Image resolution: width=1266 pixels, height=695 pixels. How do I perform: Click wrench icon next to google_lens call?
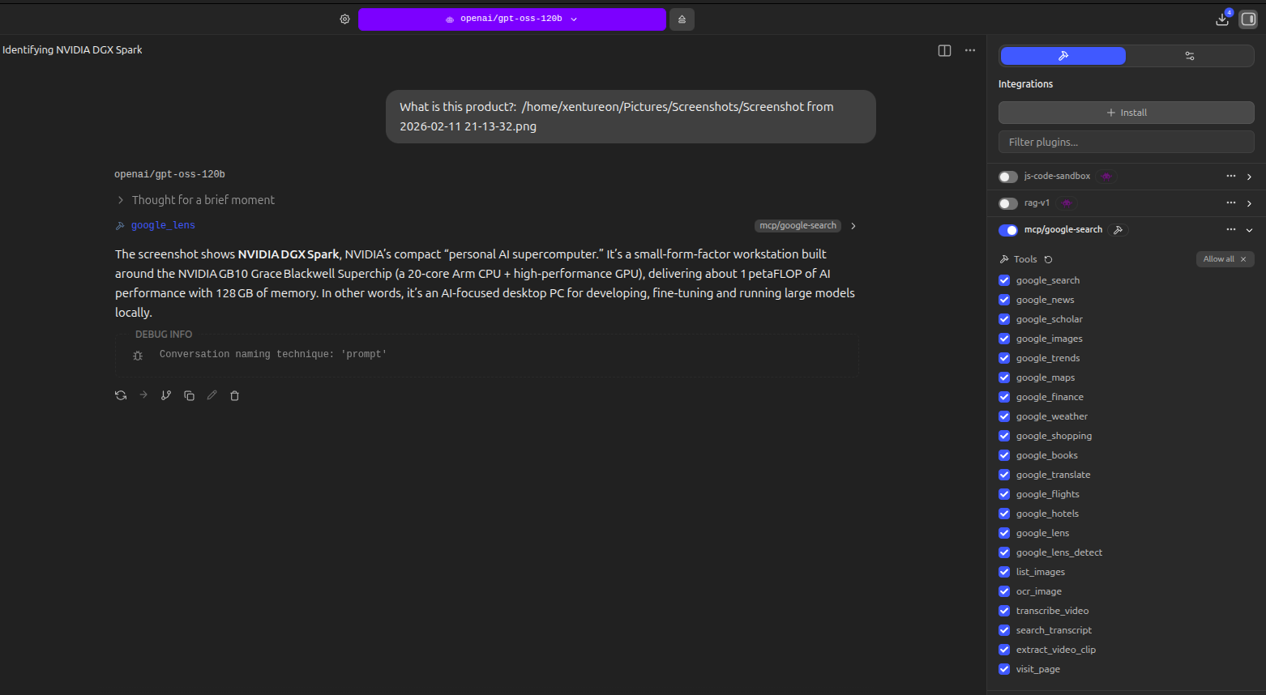[x=120, y=226]
